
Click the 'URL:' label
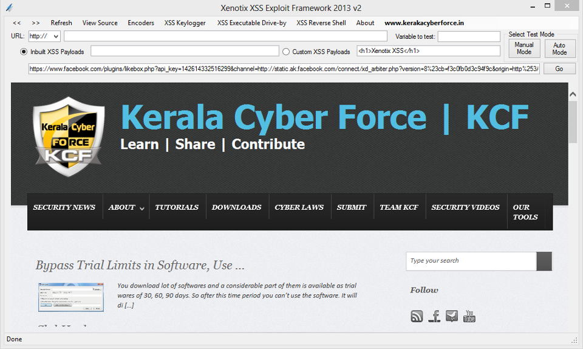point(18,36)
